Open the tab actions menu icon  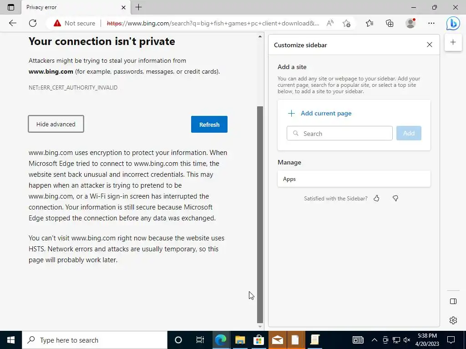[x=11, y=7]
